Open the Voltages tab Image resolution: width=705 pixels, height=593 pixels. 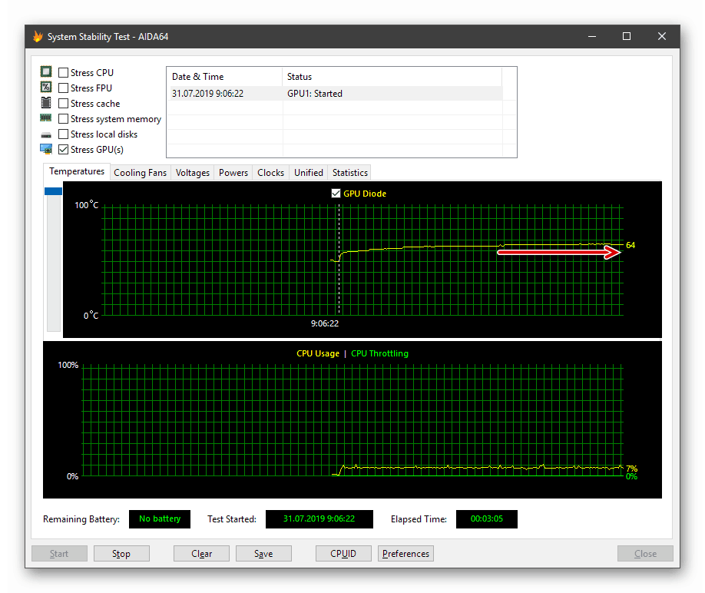coord(192,172)
